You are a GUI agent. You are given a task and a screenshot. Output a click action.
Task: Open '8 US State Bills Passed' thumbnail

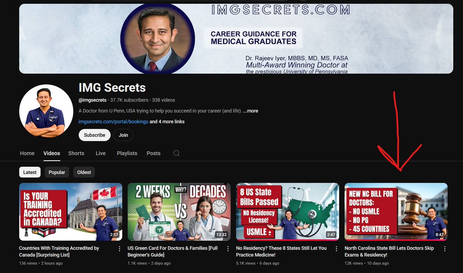(288, 212)
